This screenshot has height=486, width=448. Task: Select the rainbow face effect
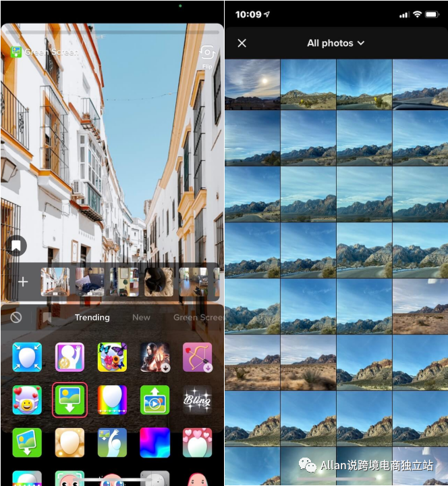(112, 400)
